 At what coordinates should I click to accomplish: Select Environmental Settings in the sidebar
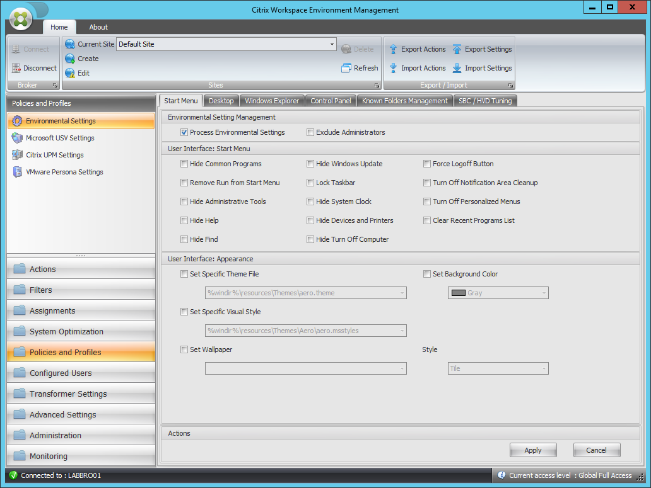(63, 120)
